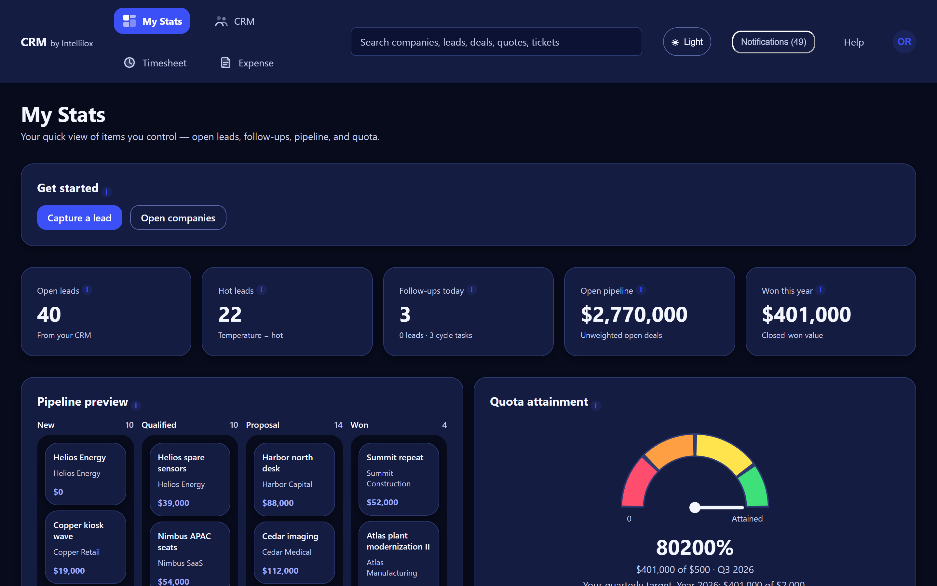The image size is (937, 586).
Task: Click info icon beside Open pipeline
Action: (641, 290)
